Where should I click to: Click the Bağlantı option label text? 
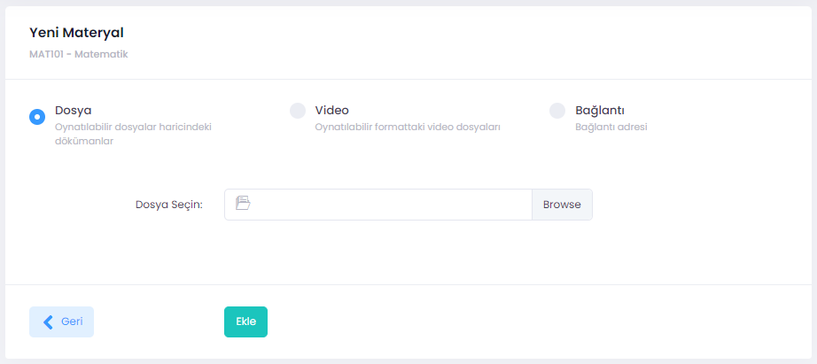coord(600,111)
